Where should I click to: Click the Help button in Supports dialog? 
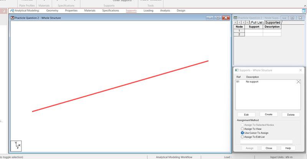(x=288, y=148)
